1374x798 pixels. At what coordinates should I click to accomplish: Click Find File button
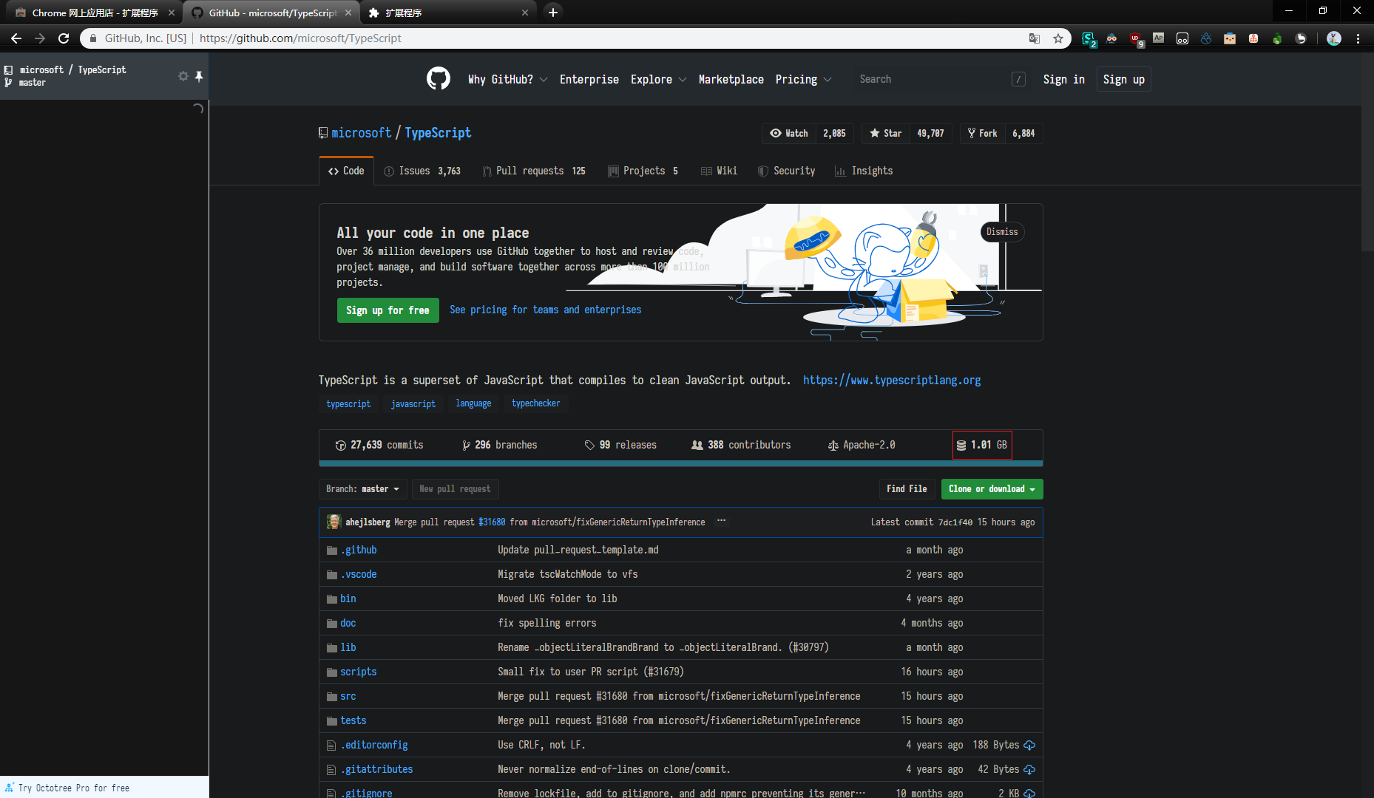click(x=907, y=489)
